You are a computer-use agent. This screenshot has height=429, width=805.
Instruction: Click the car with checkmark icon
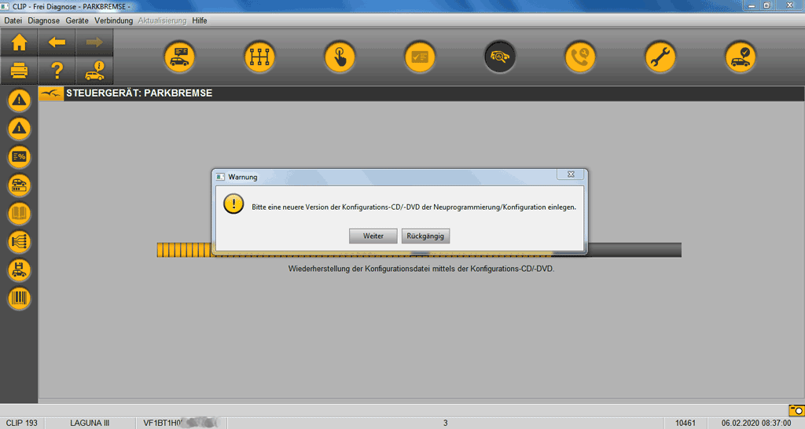pyautogui.click(x=741, y=57)
